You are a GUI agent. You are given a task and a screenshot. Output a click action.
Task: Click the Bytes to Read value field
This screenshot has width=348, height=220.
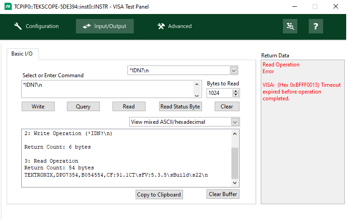[x=220, y=93]
